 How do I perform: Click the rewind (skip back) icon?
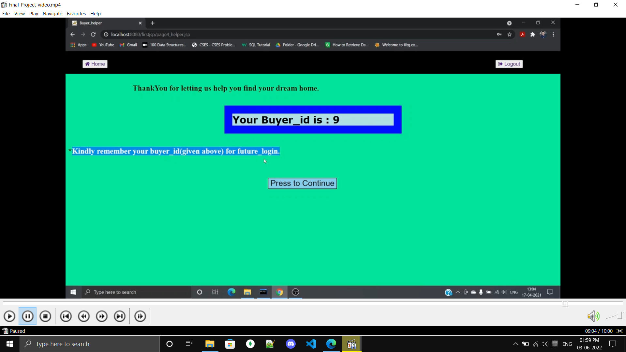[x=84, y=316]
